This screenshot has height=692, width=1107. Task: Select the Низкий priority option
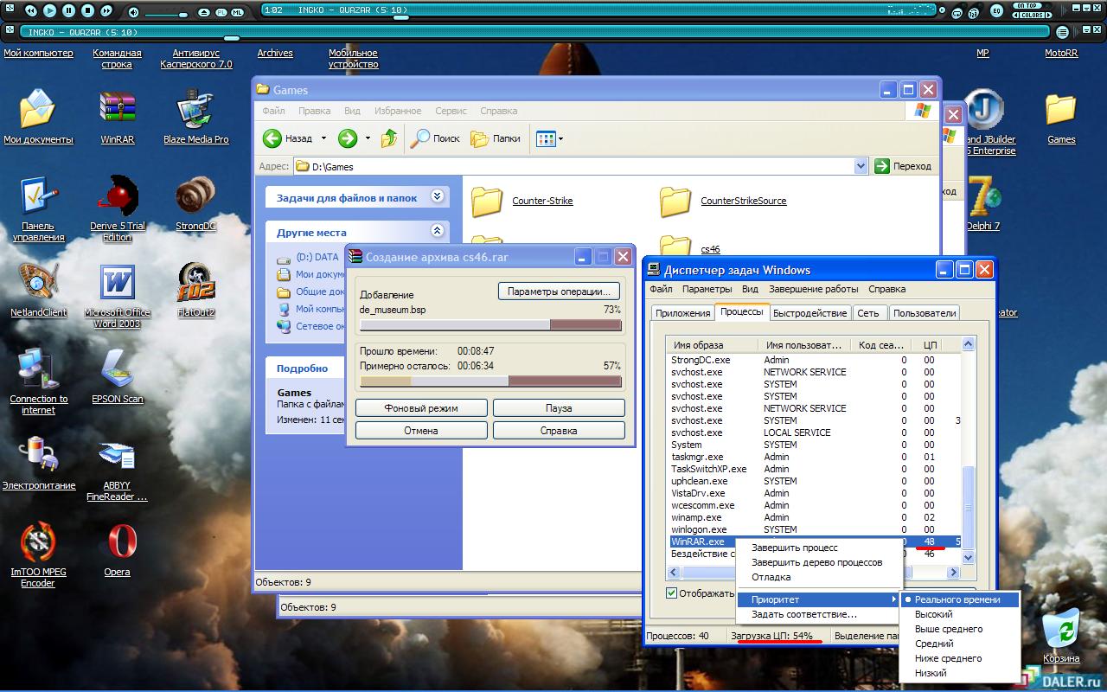tap(931, 673)
